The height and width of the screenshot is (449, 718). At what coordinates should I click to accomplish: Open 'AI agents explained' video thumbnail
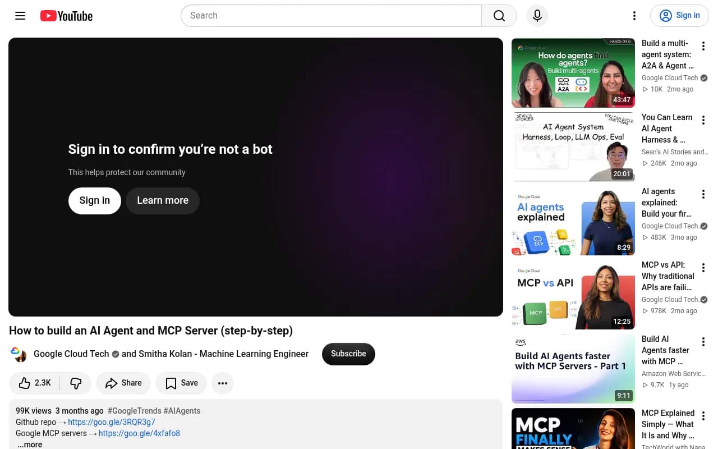[573, 221]
